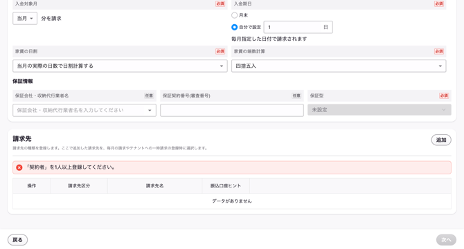This screenshot has width=464, height=249.
Task: Open the 保証型 未設定 dropdown
Action: (x=379, y=110)
